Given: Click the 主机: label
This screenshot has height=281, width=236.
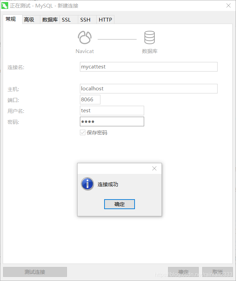Looking at the screenshot, I should pyautogui.click(x=13, y=89).
